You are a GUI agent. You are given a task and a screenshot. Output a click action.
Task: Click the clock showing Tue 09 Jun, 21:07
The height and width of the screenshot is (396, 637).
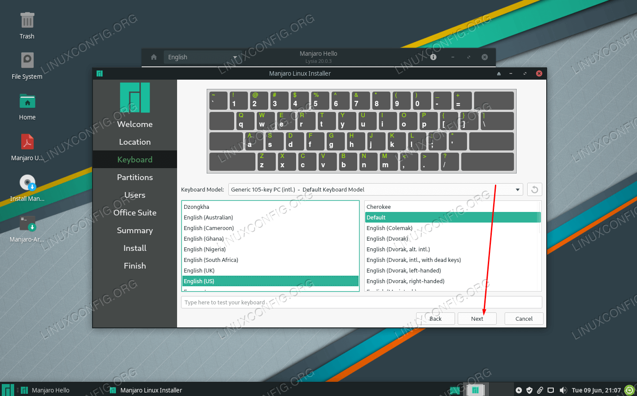(x=596, y=390)
